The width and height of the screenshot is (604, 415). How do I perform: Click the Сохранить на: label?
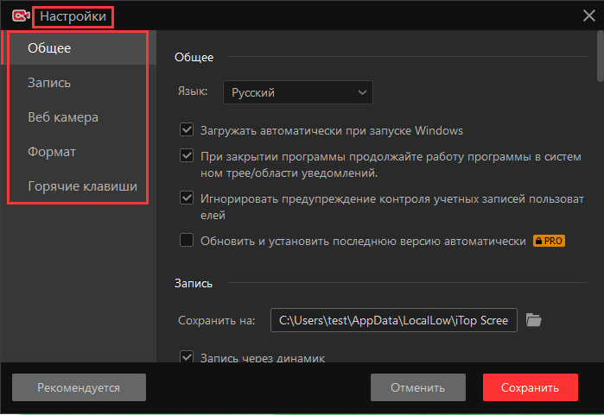tap(217, 320)
